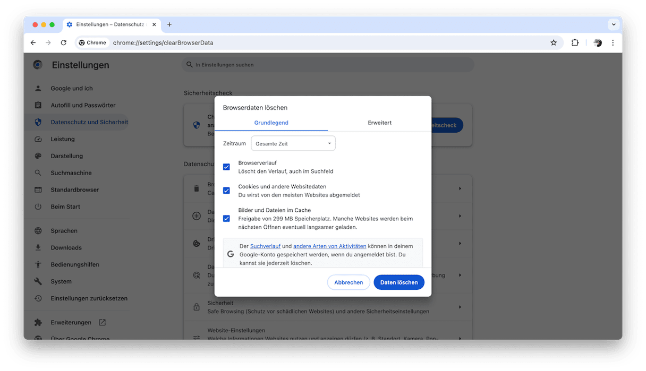Open the andere Arten von Aktivitäten link
This screenshot has height=371, width=646.
tap(329, 246)
